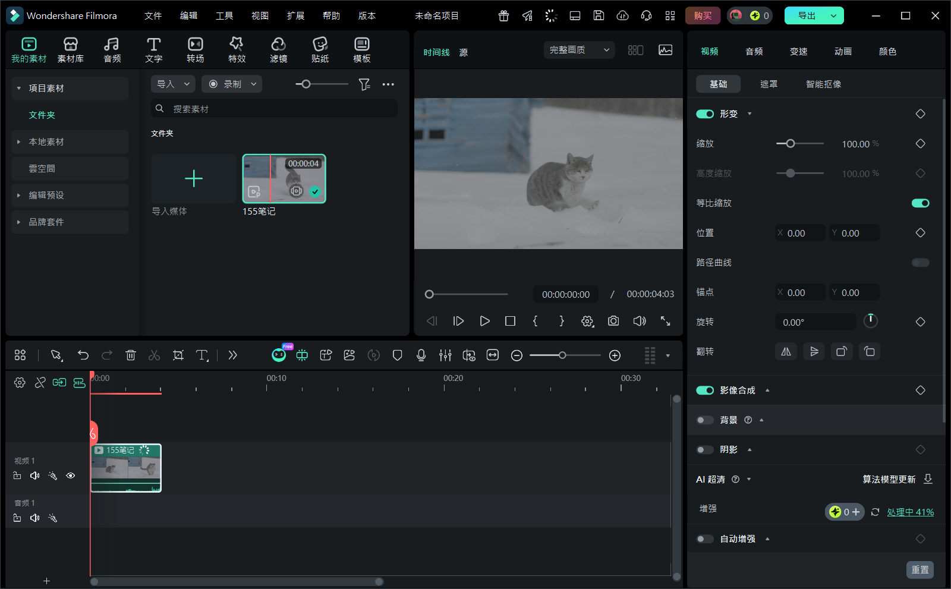
Task: Enable the 阴影 shadow toggle
Action: click(705, 450)
